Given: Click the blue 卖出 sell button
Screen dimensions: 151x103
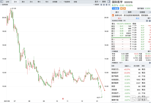Looking at the screenshot, I should pyautogui.click(x=138, y=18).
